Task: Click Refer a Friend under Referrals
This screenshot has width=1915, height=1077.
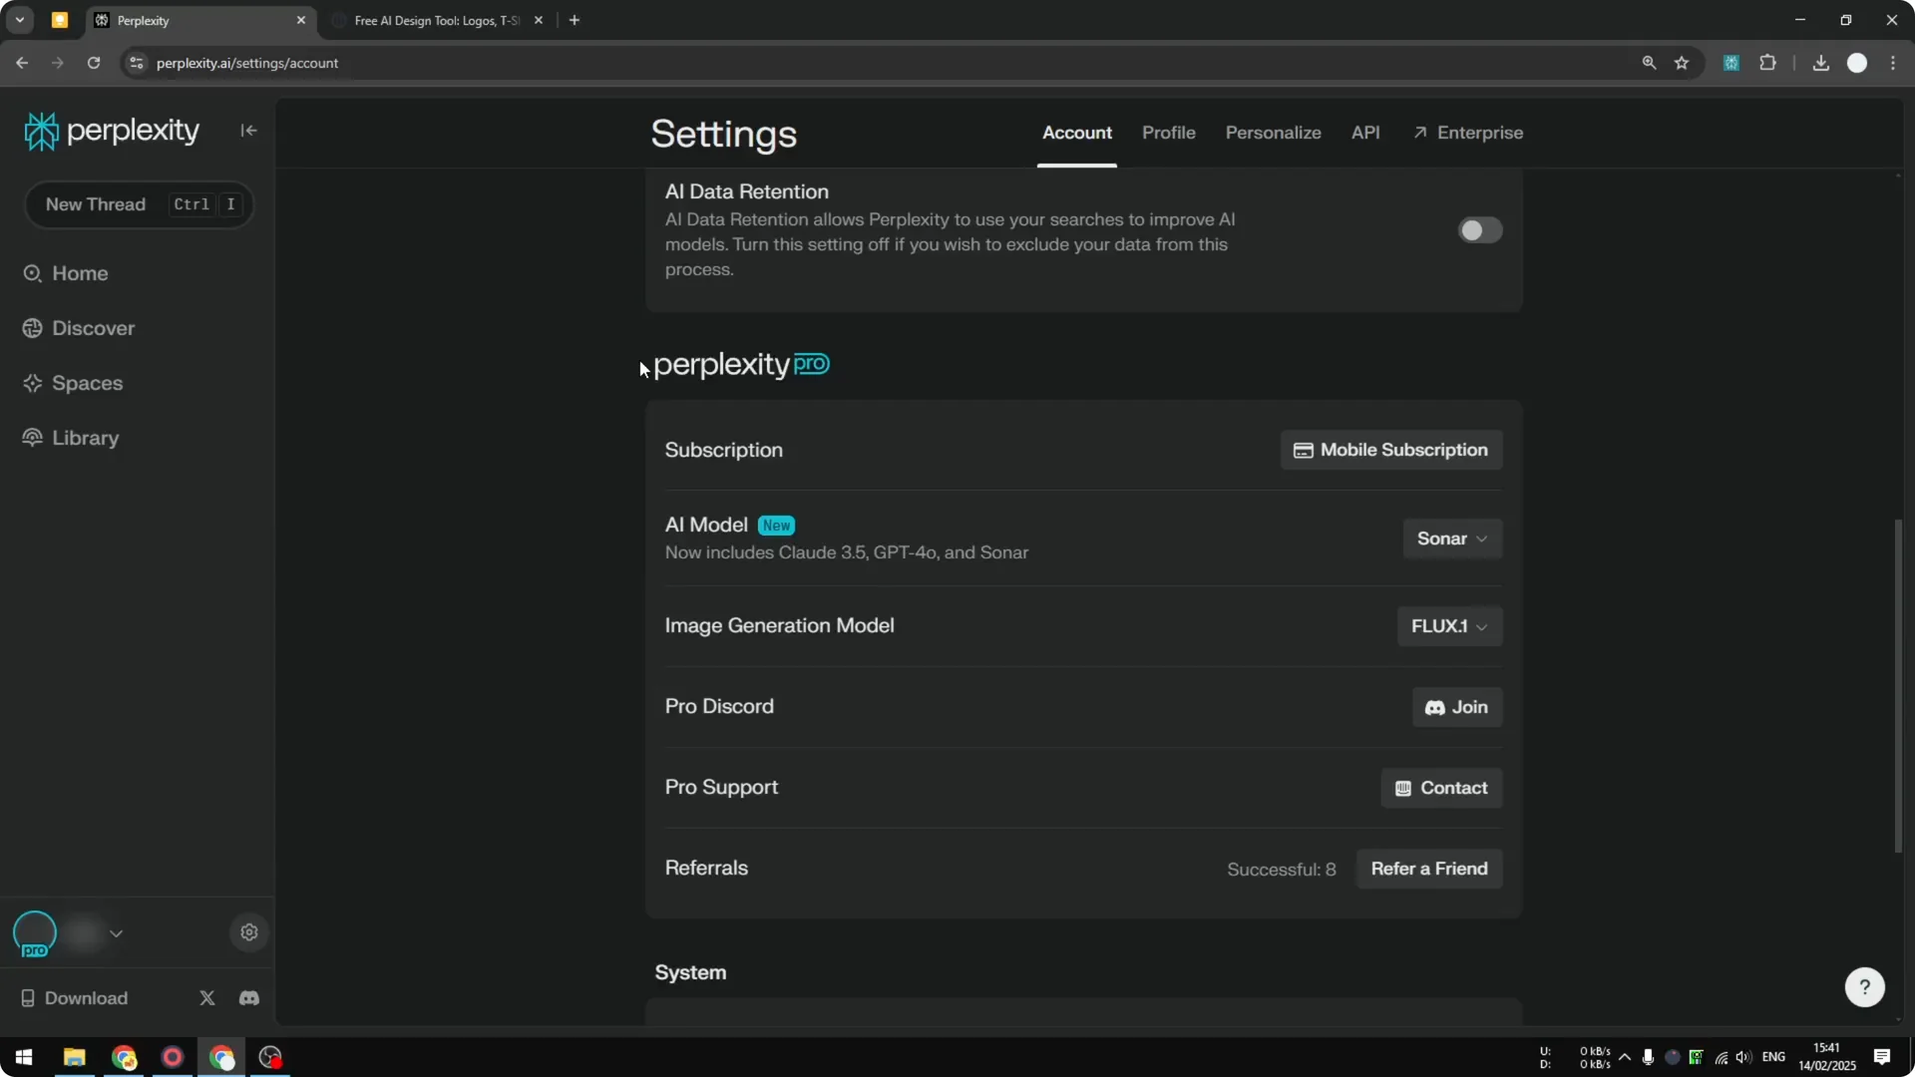Action: click(1429, 869)
